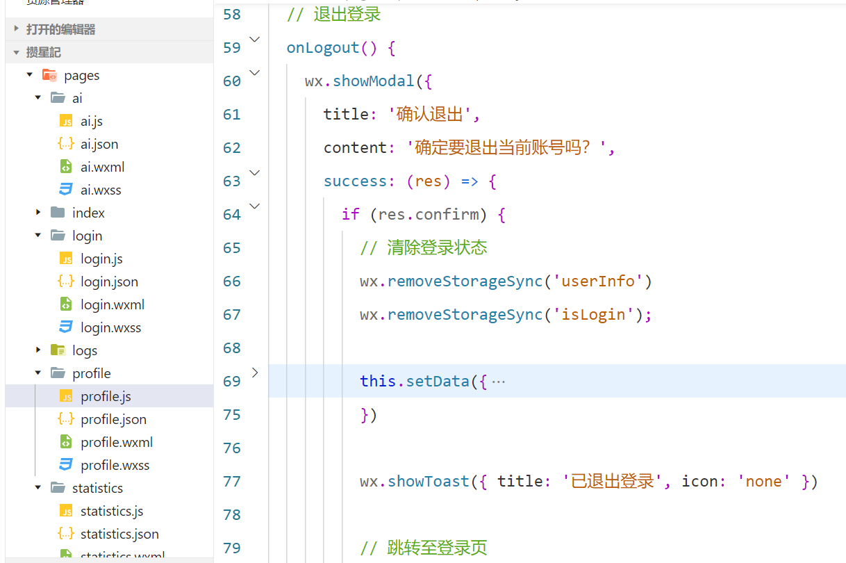Fold the onLogout function at line 59
846x563 pixels.
(255, 40)
